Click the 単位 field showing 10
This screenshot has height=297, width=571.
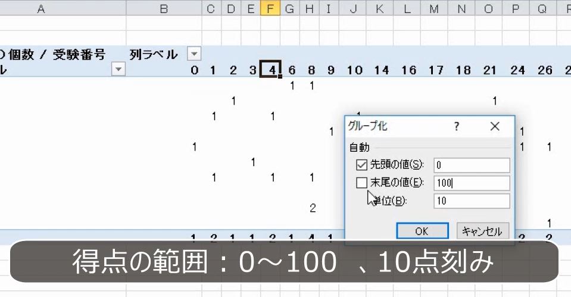pyautogui.click(x=472, y=201)
